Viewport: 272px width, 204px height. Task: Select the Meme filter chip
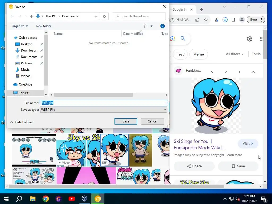point(199,54)
